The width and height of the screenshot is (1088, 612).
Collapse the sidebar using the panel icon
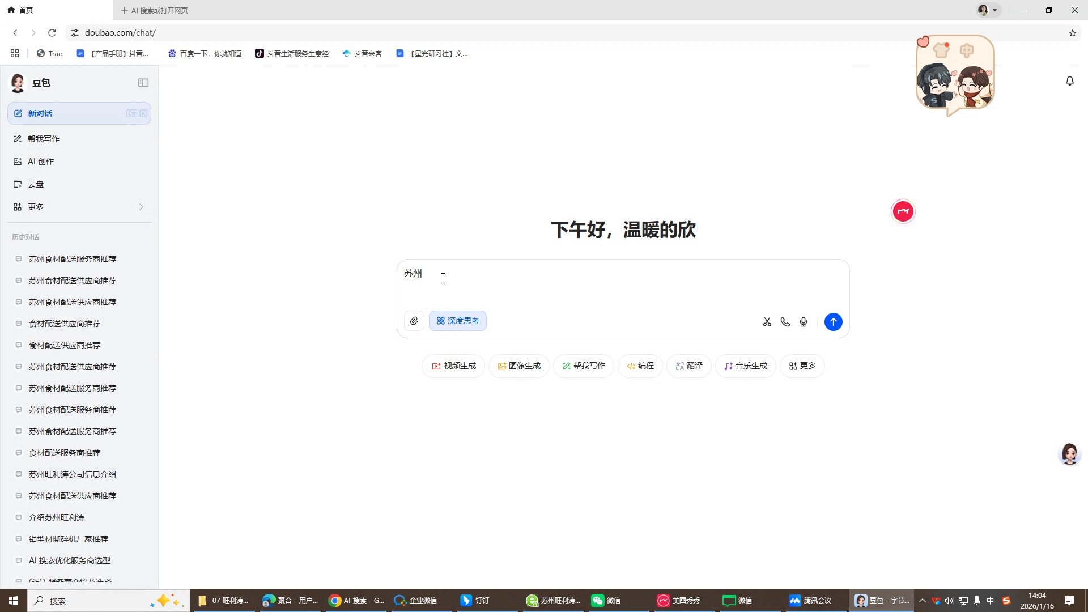tap(143, 82)
